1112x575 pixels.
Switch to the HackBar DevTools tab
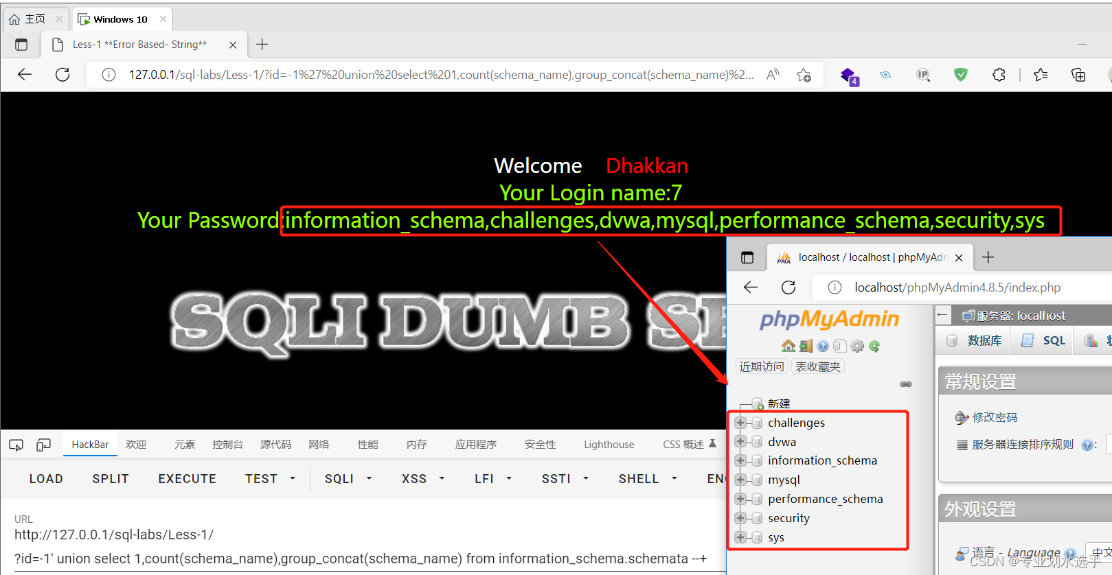tap(90, 445)
